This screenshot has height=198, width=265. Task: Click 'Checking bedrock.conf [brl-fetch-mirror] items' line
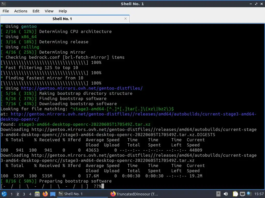pos(63,57)
